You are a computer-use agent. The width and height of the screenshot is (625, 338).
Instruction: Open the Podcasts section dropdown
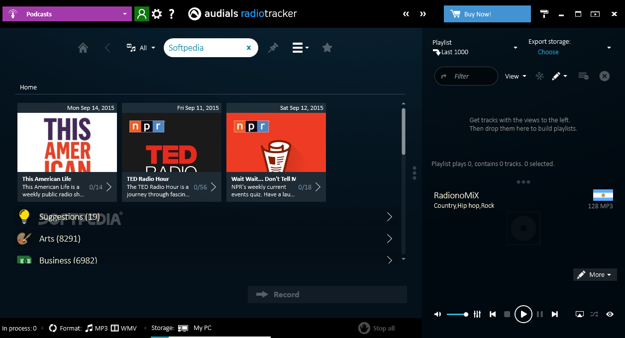(x=67, y=14)
